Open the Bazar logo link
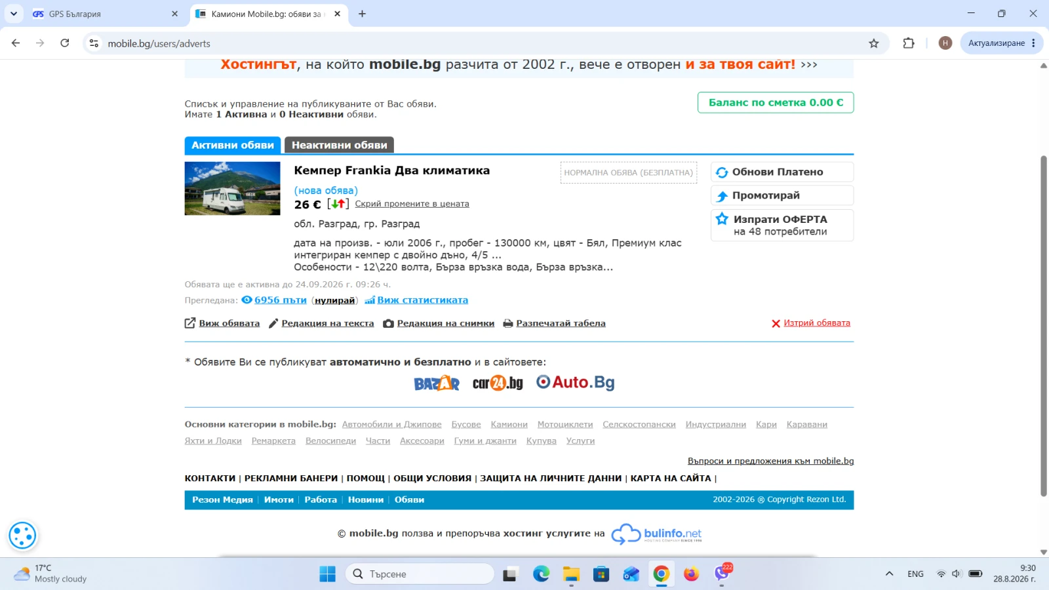1049x590 pixels. pyautogui.click(x=437, y=383)
